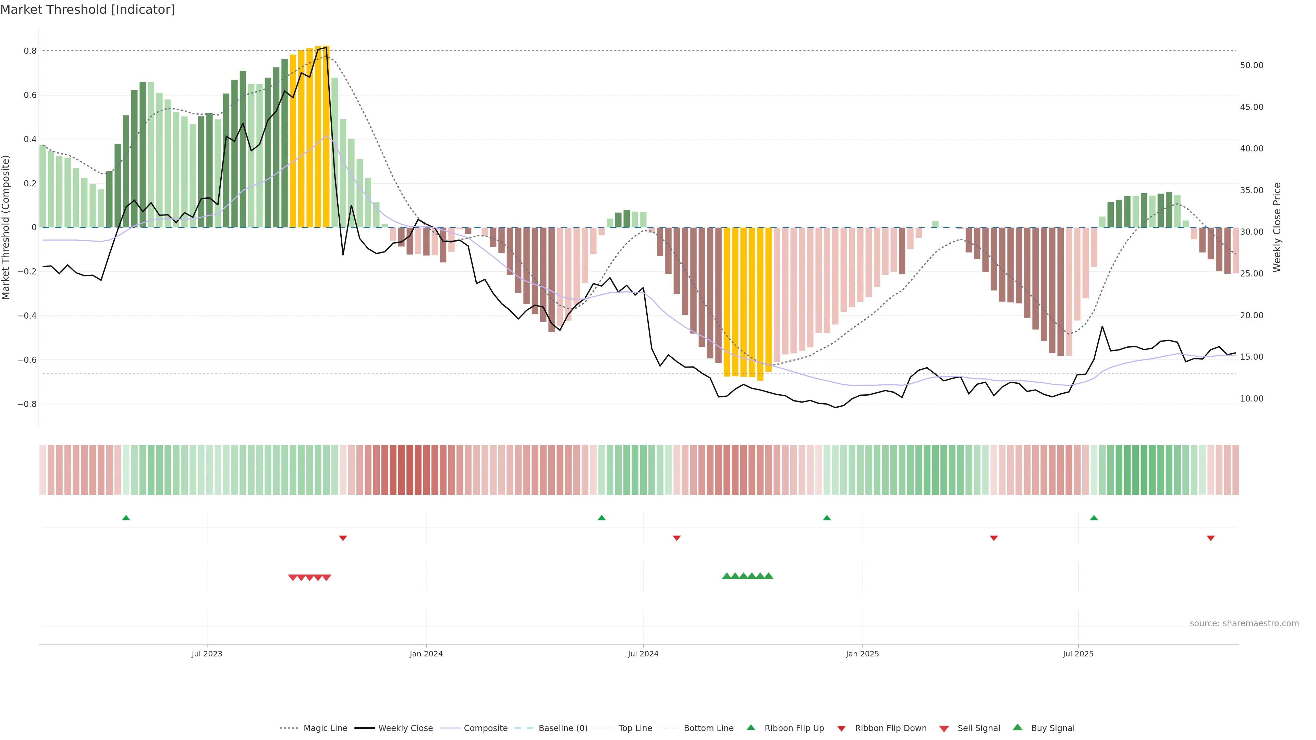The height and width of the screenshot is (740, 1316).
Task: Click the Ribbon Flip Down marker after Jul 2023
Action: point(343,538)
